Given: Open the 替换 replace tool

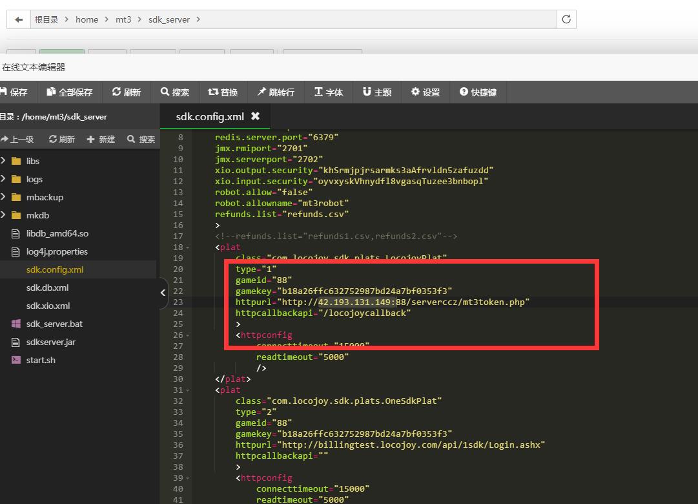Looking at the screenshot, I should click(x=223, y=92).
